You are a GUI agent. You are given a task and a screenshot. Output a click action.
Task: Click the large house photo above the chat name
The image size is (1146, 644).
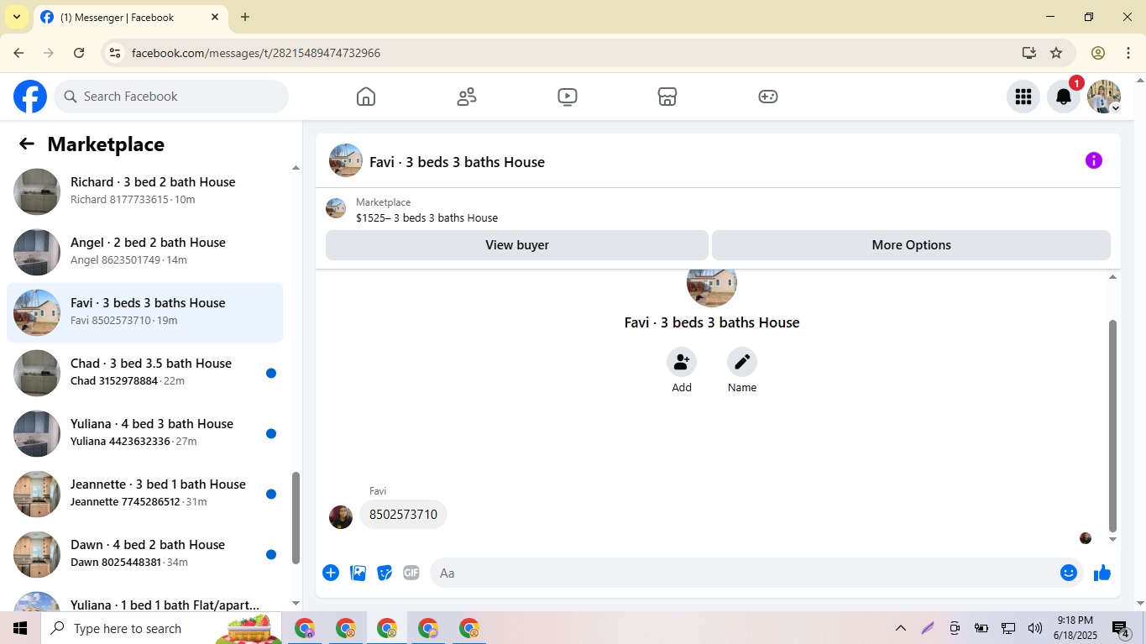712,288
